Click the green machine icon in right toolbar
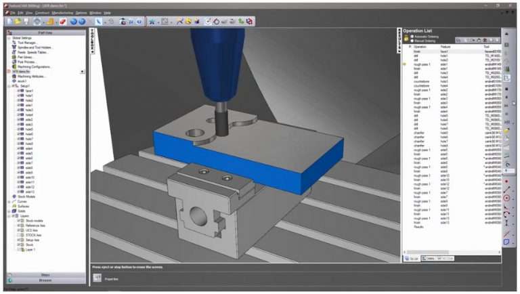The width and height of the screenshot is (520, 294). coord(507,69)
